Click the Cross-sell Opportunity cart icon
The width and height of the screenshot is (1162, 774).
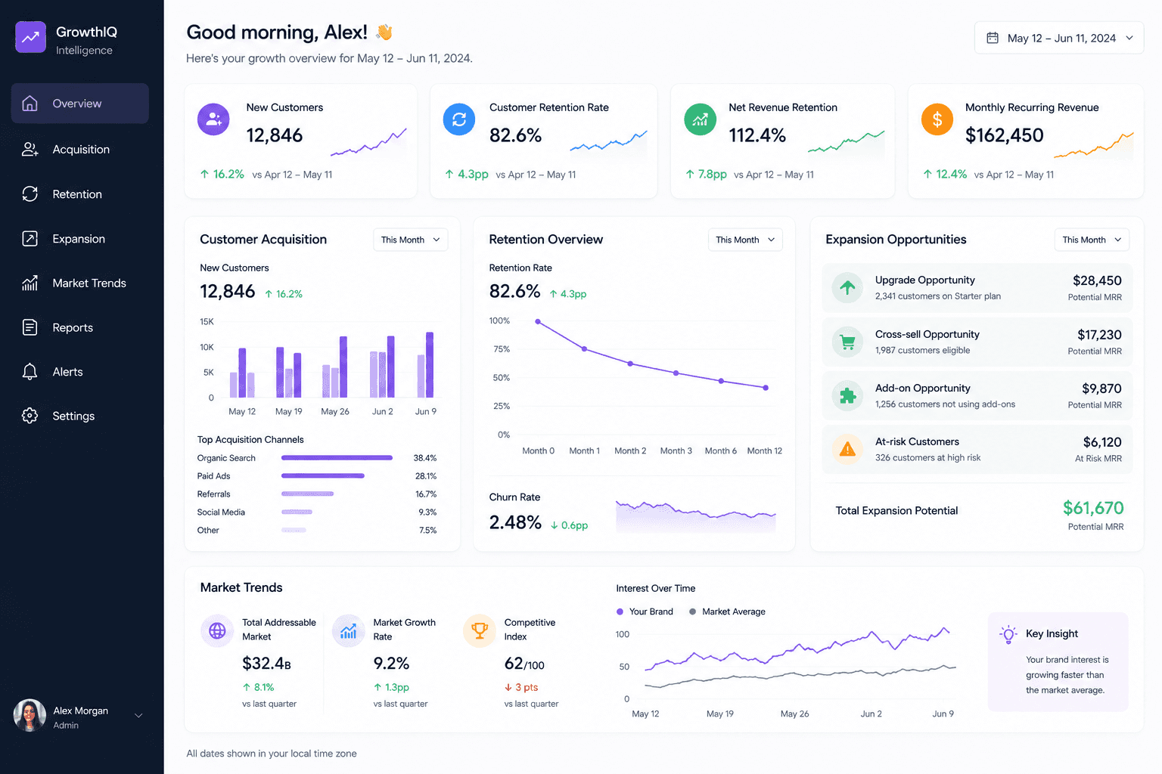pyautogui.click(x=847, y=342)
